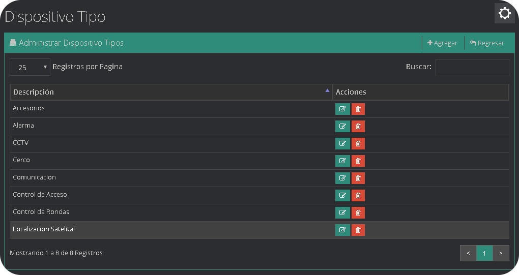Edit the Control de Rondas entry

342,213
